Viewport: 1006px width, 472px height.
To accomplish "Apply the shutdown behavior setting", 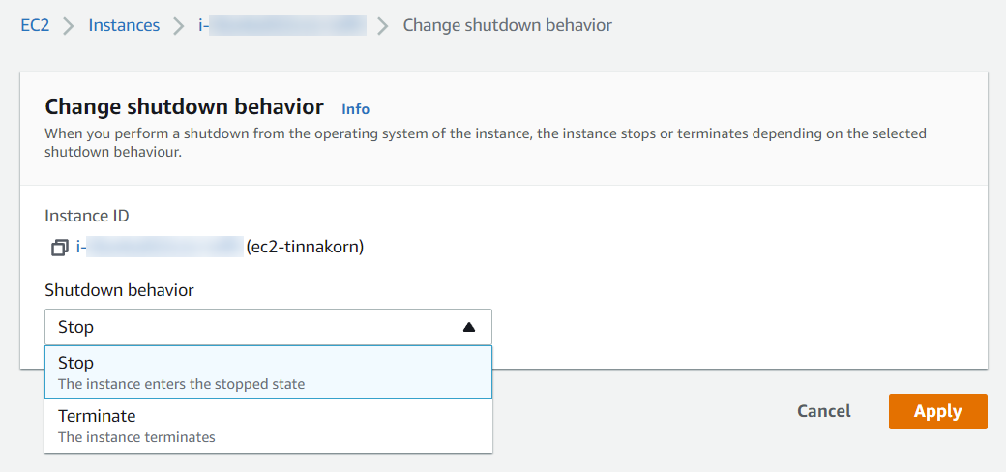I will pyautogui.click(x=938, y=411).
